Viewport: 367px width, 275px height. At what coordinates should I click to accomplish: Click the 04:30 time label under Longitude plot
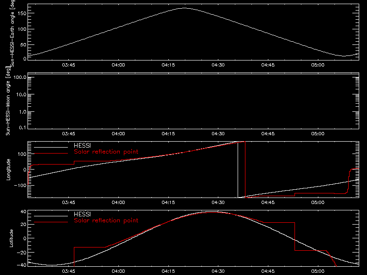point(218,202)
